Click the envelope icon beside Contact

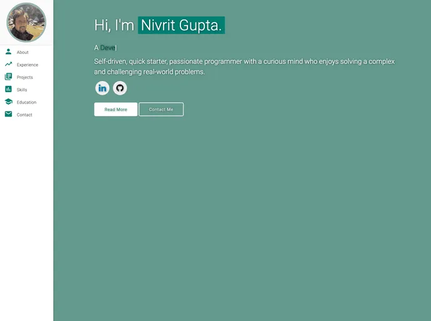tap(8, 115)
